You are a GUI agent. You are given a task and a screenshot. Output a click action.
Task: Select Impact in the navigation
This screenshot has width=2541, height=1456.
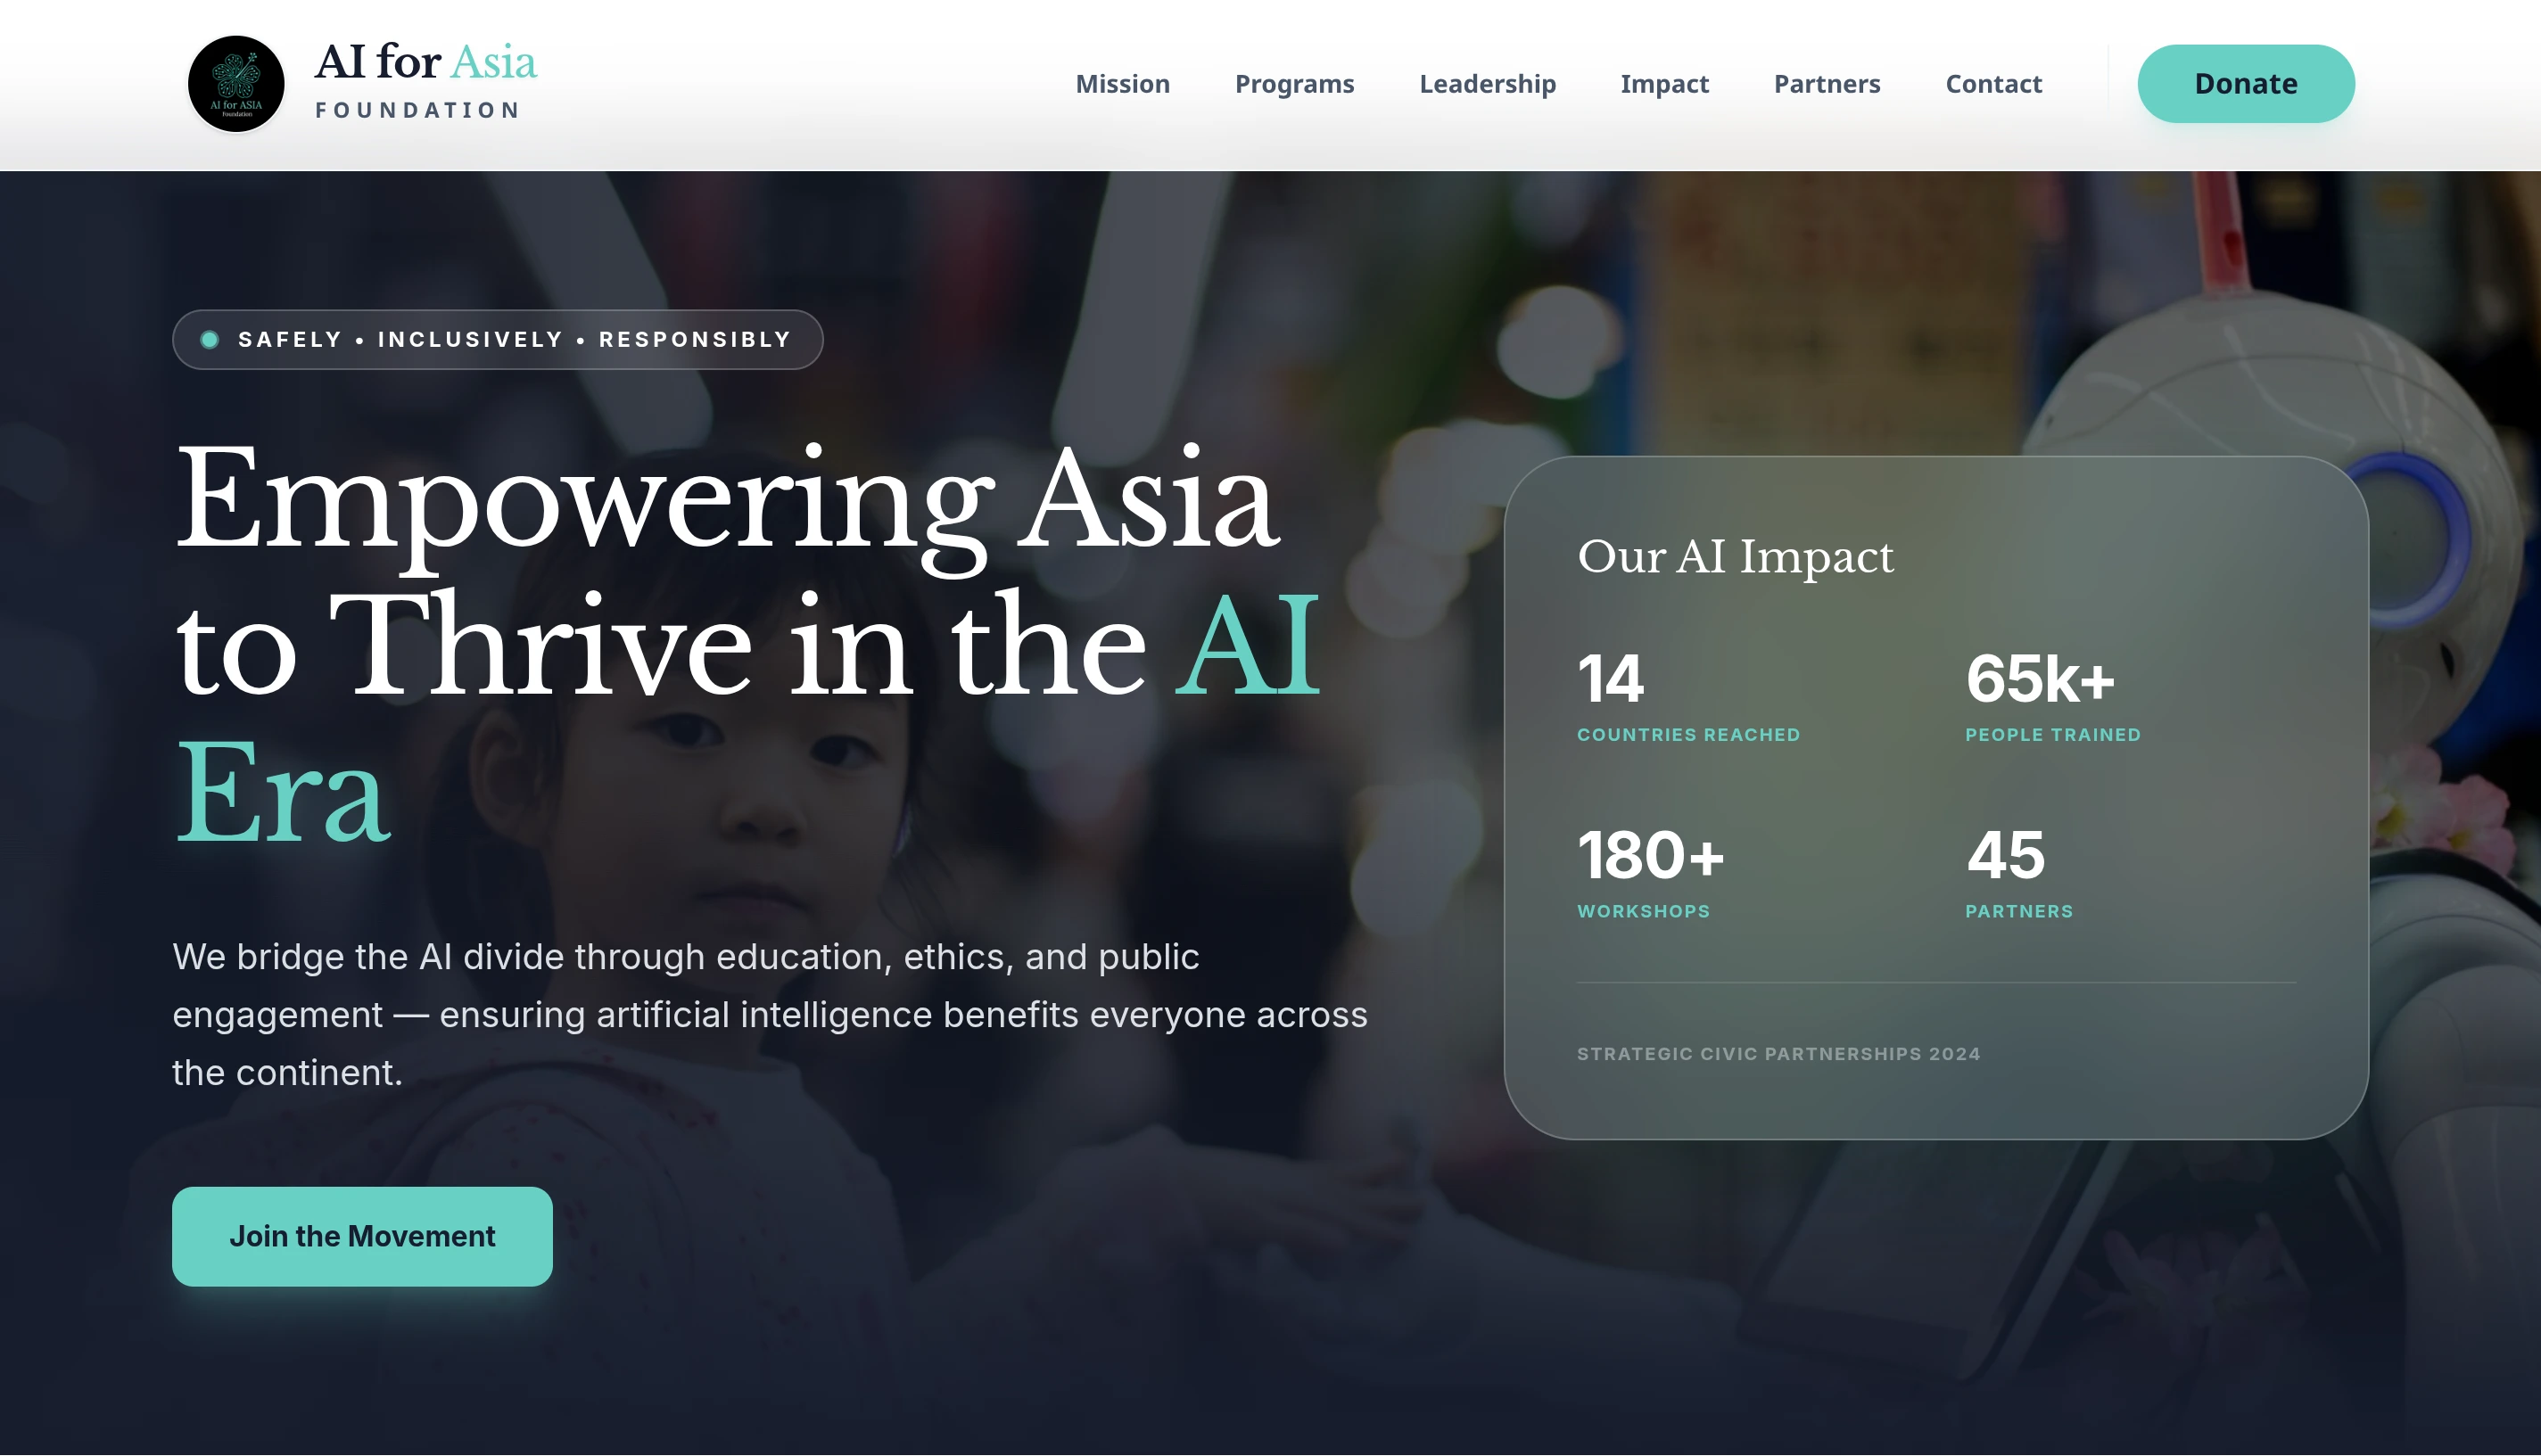[1664, 84]
